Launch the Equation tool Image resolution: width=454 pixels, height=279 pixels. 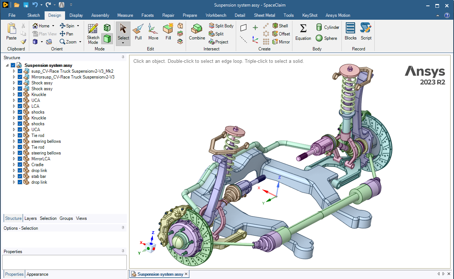point(303,32)
